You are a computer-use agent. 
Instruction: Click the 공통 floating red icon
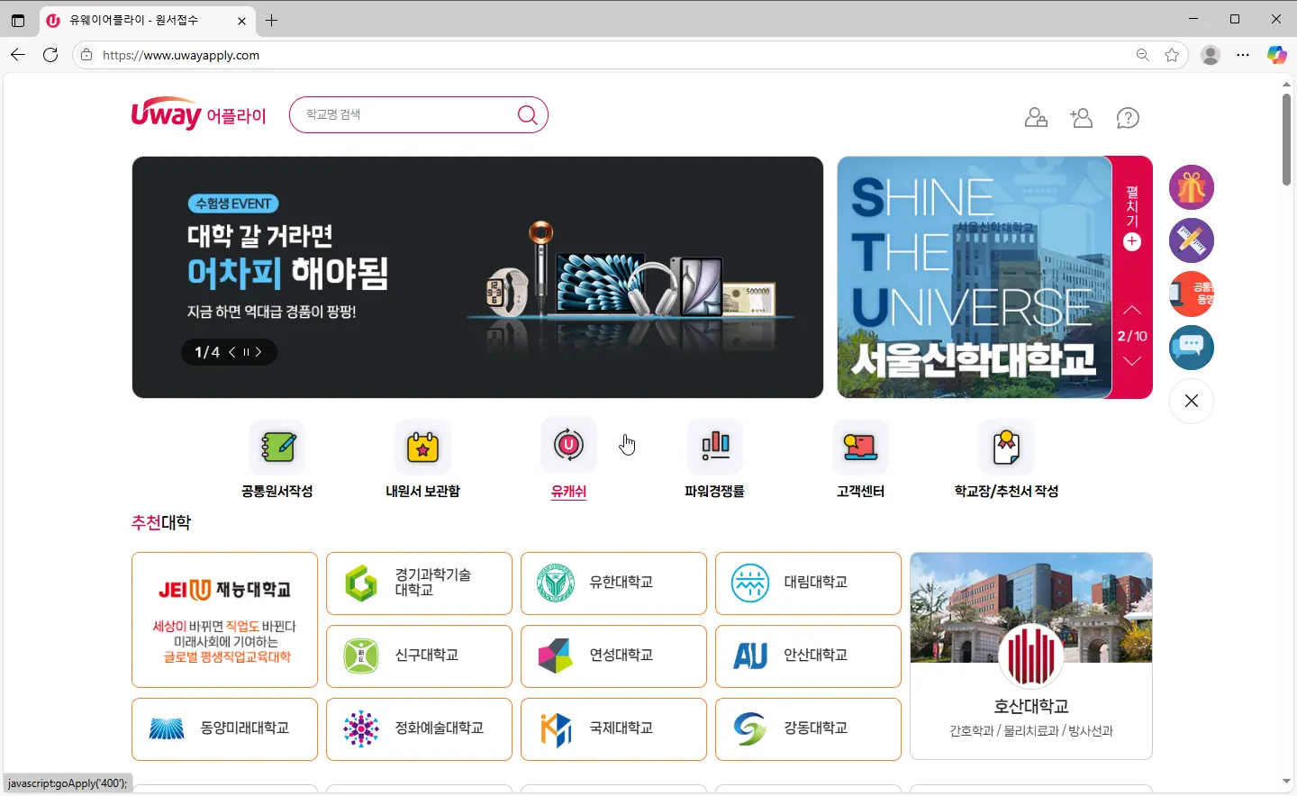pos(1192,294)
